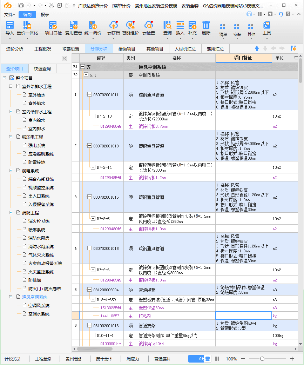Select 喷淋系统 in the project tree
This screenshot has width=304, height=365.
click(37, 230)
